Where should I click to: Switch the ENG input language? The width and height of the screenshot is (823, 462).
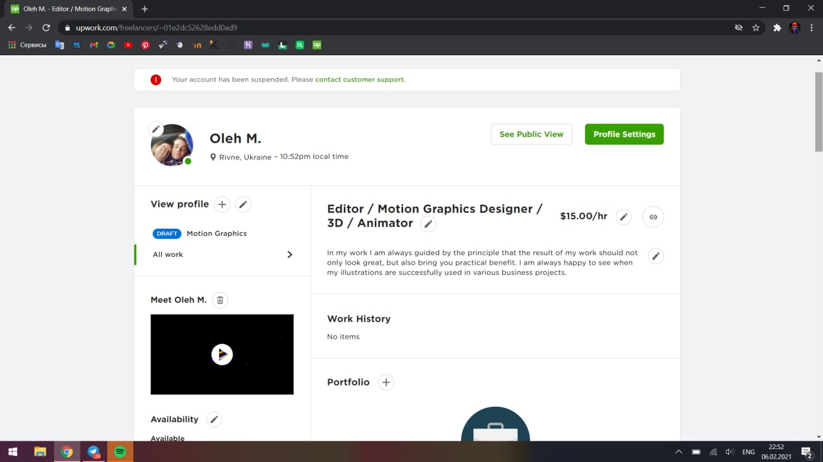coord(748,452)
